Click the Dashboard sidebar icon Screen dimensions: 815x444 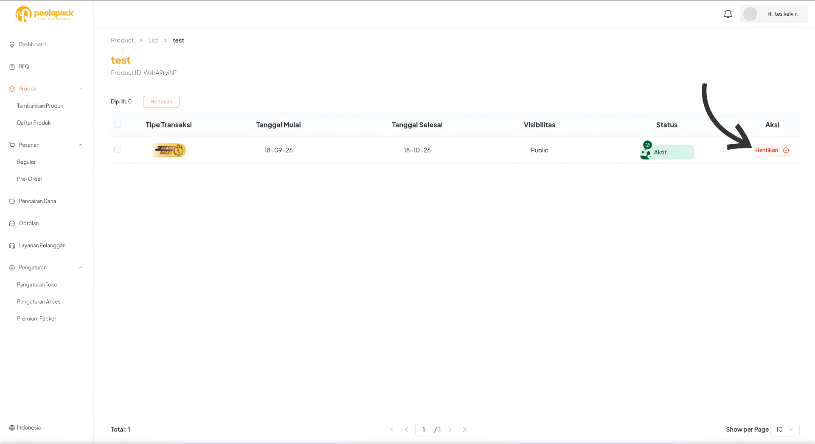tap(12, 45)
